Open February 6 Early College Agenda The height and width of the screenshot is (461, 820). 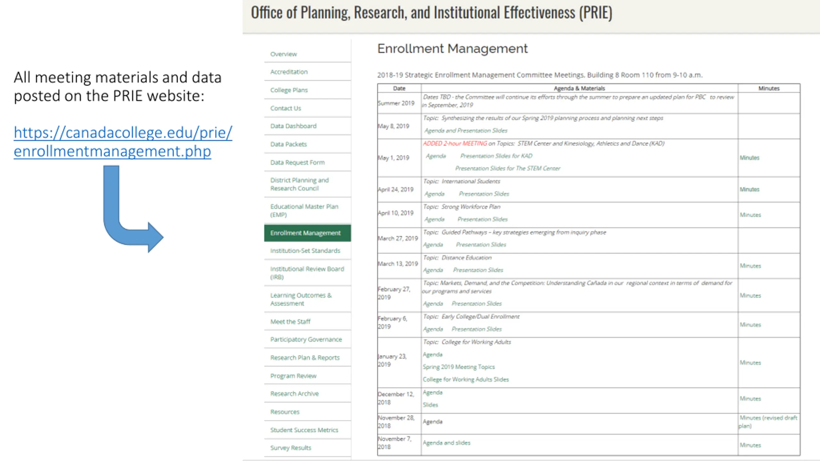point(433,329)
